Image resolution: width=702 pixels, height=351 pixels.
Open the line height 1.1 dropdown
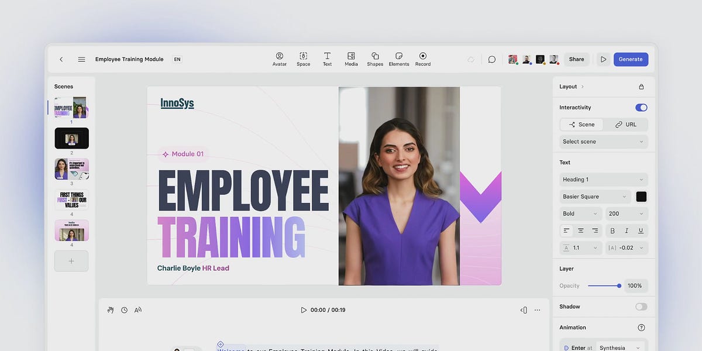click(580, 247)
